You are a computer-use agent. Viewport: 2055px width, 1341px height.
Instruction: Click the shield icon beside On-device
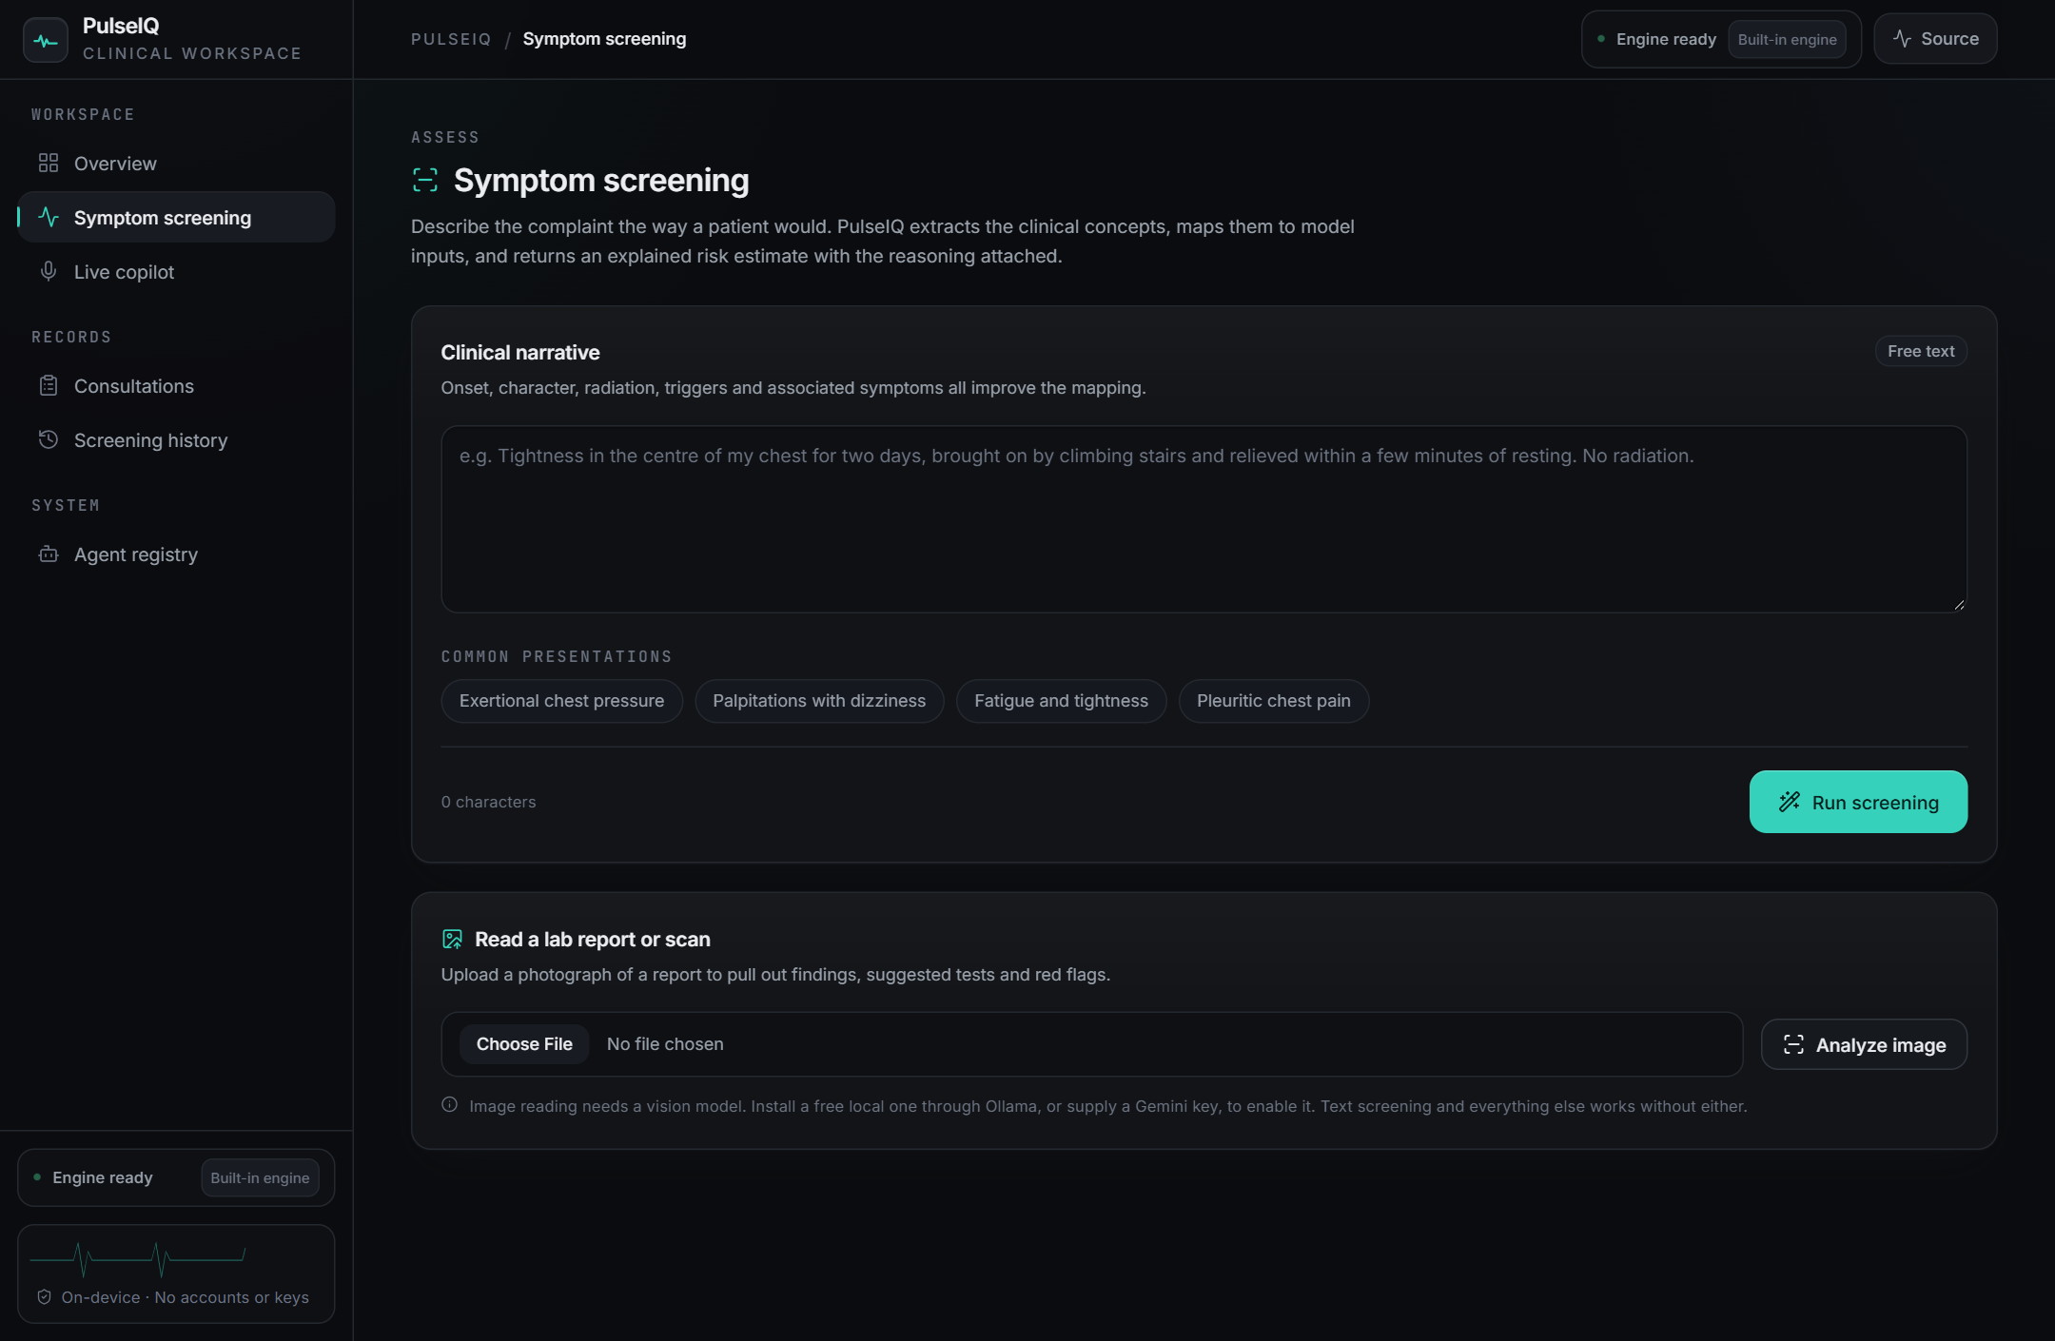(44, 1296)
